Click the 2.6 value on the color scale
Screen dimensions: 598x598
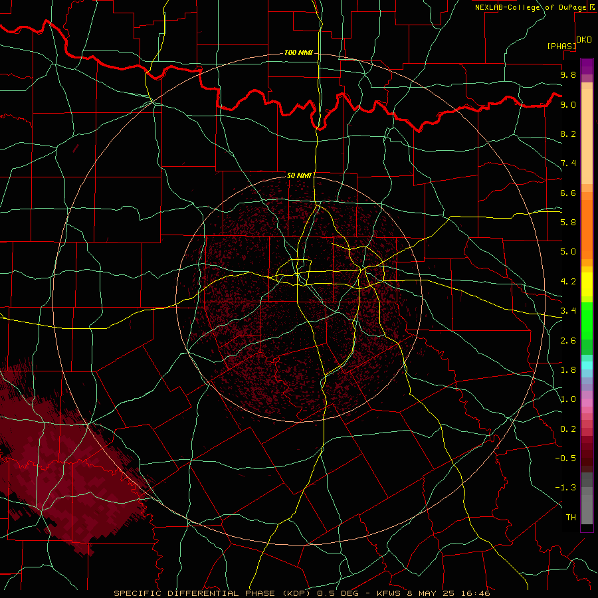tap(568, 341)
